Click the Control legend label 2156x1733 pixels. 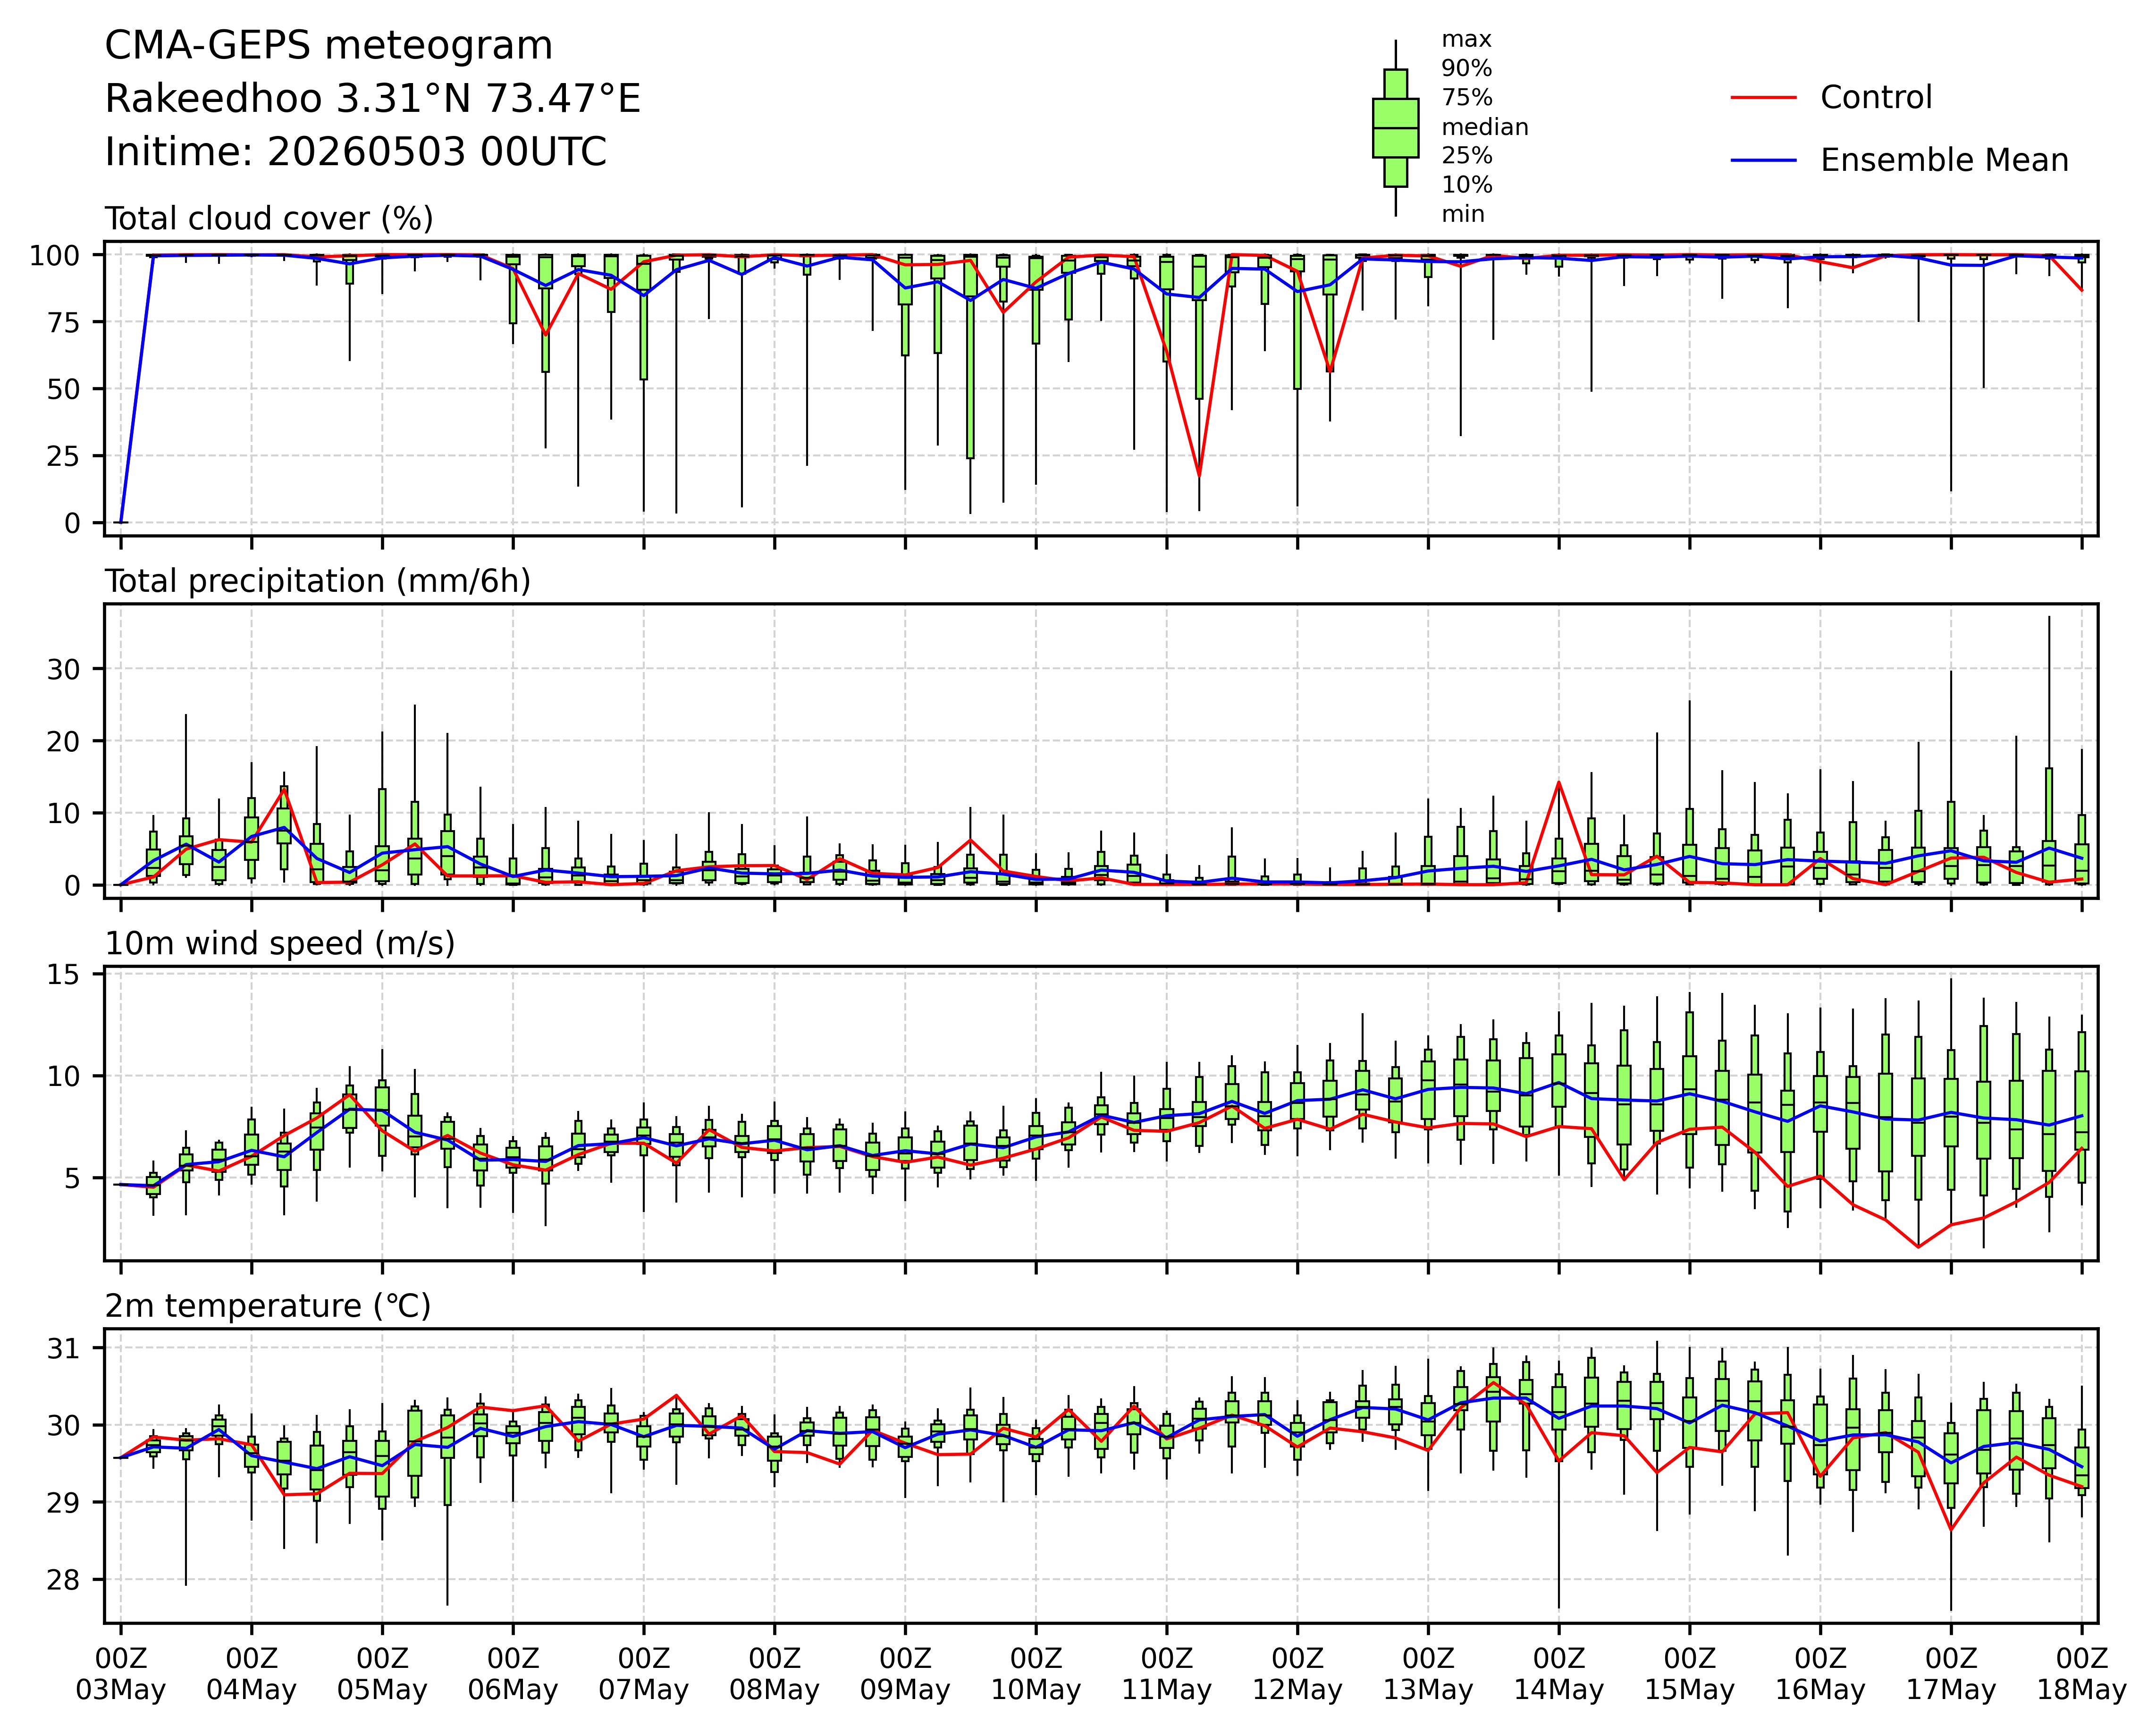tap(1876, 98)
